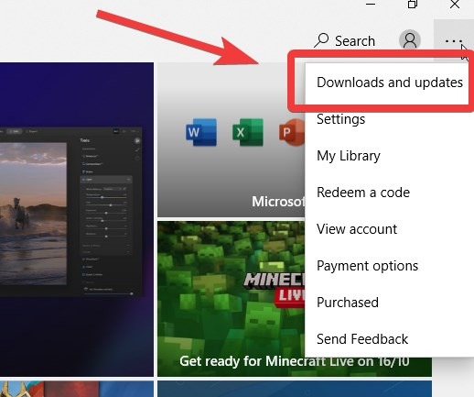This screenshot has height=397, width=474.
Task: Open Downloads and updates menu entry
Action: tap(389, 83)
